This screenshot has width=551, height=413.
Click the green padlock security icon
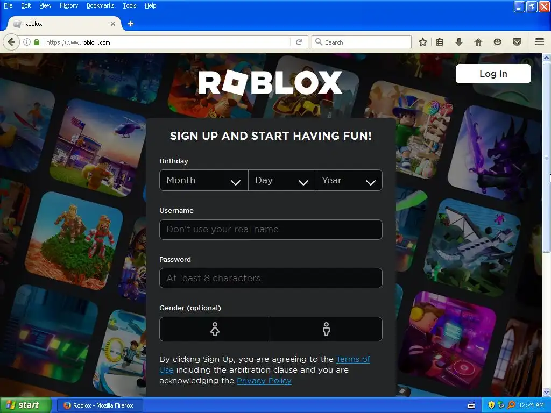click(37, 42)
